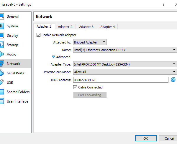
Task: Open the General settings category icon
Action: (x=1, y=17)
